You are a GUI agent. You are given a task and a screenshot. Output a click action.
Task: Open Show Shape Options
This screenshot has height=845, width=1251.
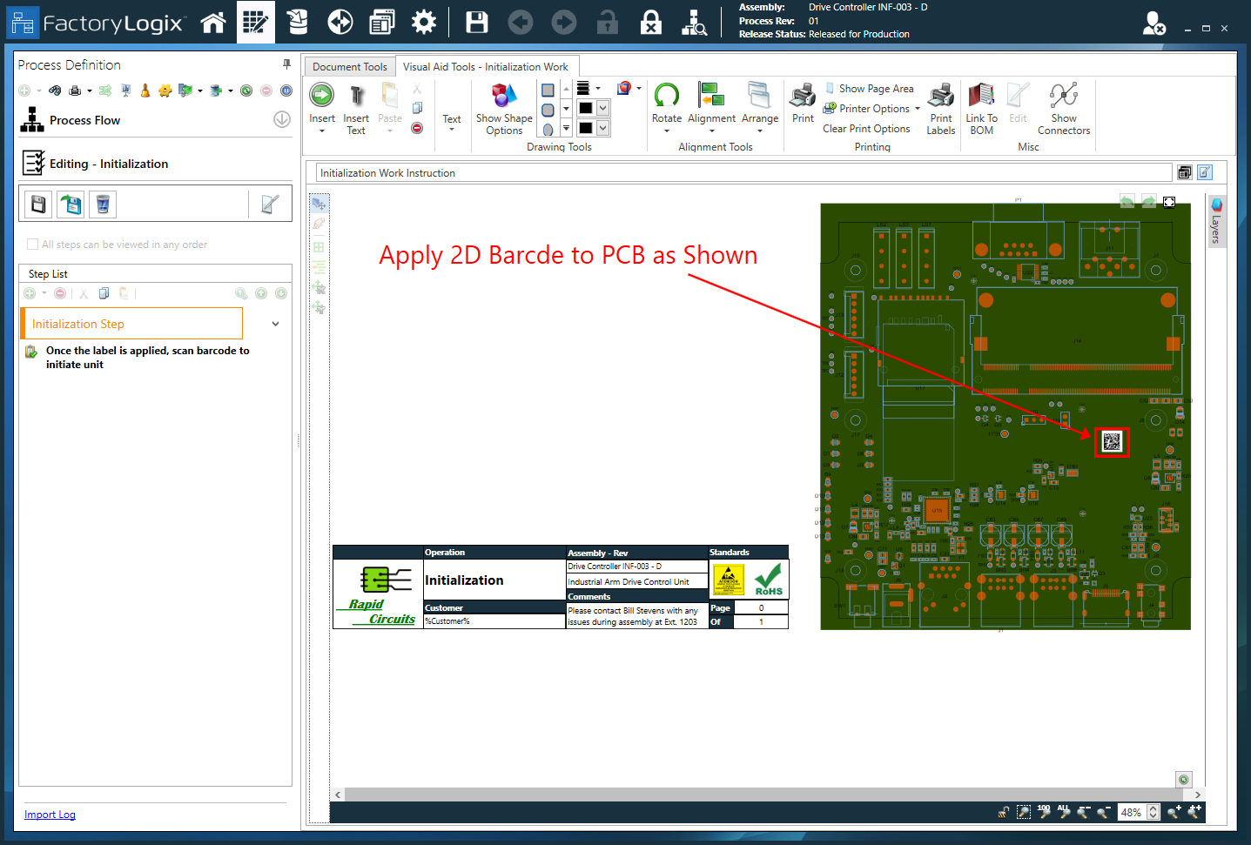coord(504,108)
